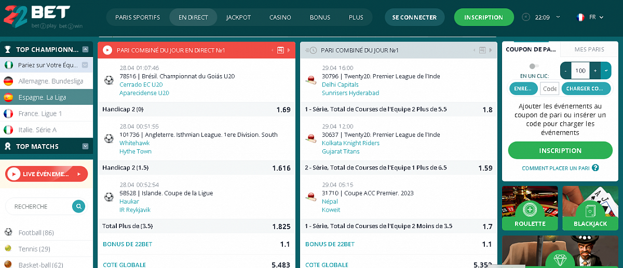This screenshot has height=268, width=623.
Task: Open the Blackjack game thumbnail
Action: 590,208
